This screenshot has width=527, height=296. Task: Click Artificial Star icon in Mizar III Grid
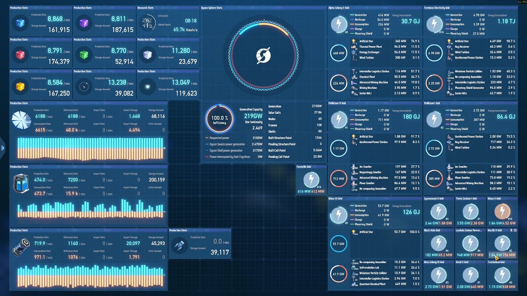click(x=354, y=232)
